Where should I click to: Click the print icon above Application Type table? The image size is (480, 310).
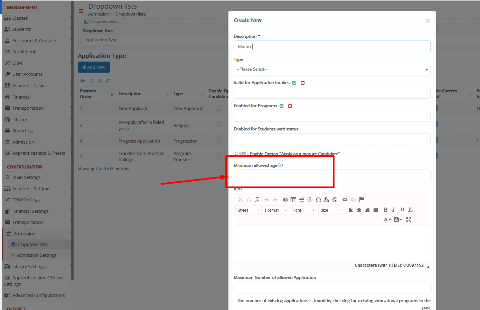point(83,81)
